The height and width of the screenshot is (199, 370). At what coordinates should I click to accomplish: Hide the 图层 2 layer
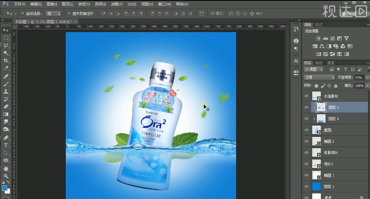306,119
